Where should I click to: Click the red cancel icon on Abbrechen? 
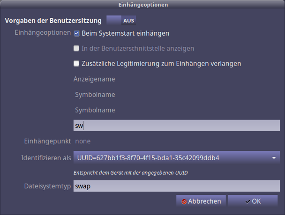(x=184, y=201)
